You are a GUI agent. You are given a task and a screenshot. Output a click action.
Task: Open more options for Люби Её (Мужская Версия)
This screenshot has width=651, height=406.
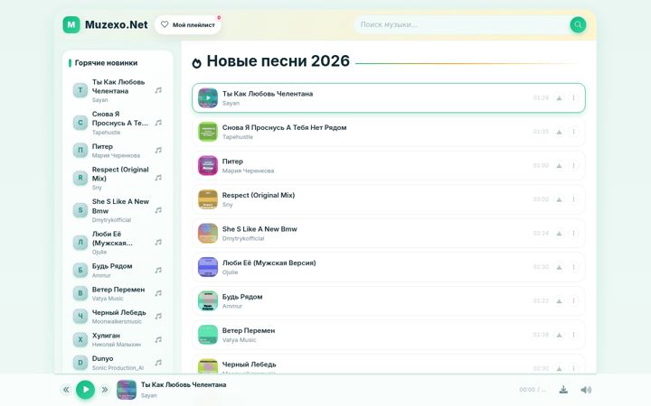click(573, 267)
